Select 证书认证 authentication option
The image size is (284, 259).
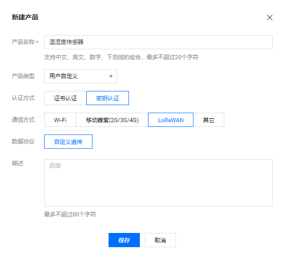tap(65, 98)
